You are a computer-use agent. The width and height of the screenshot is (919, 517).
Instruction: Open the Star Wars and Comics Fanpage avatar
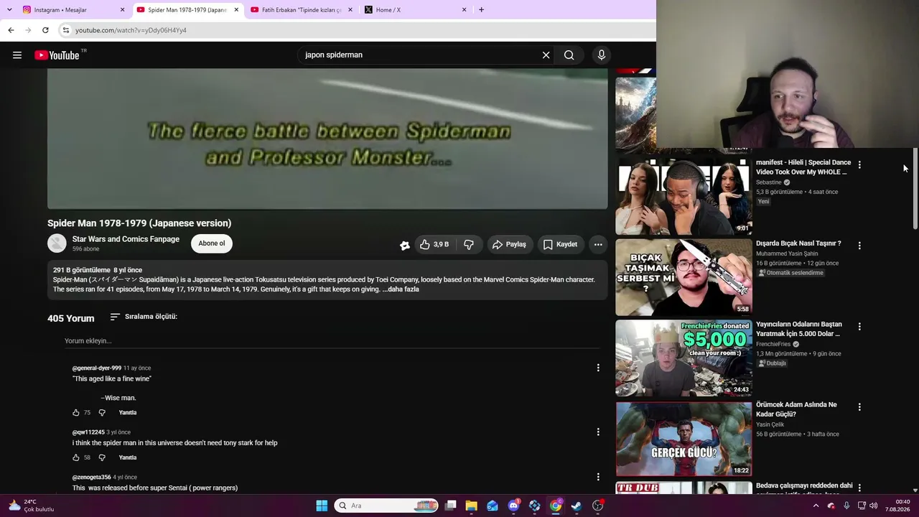57,243
